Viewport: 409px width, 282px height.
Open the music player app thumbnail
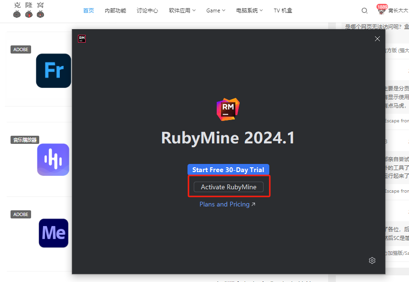click(53, 160)
